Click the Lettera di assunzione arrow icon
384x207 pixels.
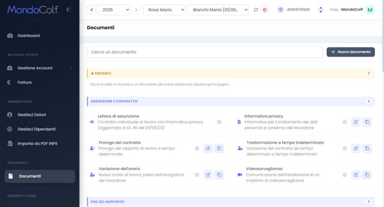pyautogui.click(x=92, y=122)
